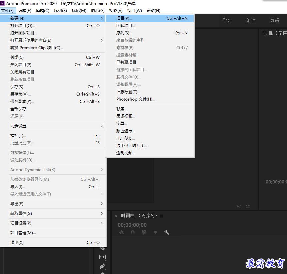Screen dimensions: 287x274
Task: Select 彩条... in the new submenu
Action: [x=150, y=109]
